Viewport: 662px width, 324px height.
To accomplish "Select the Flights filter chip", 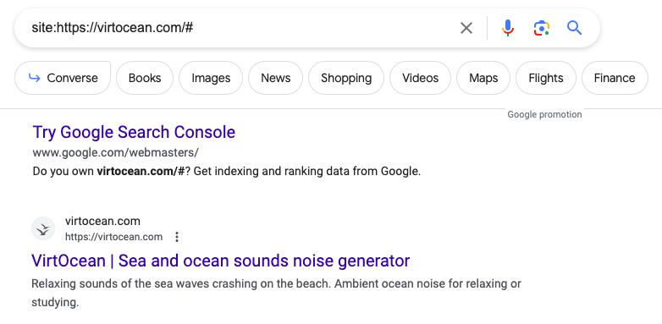I will click(x=546, y=78).
